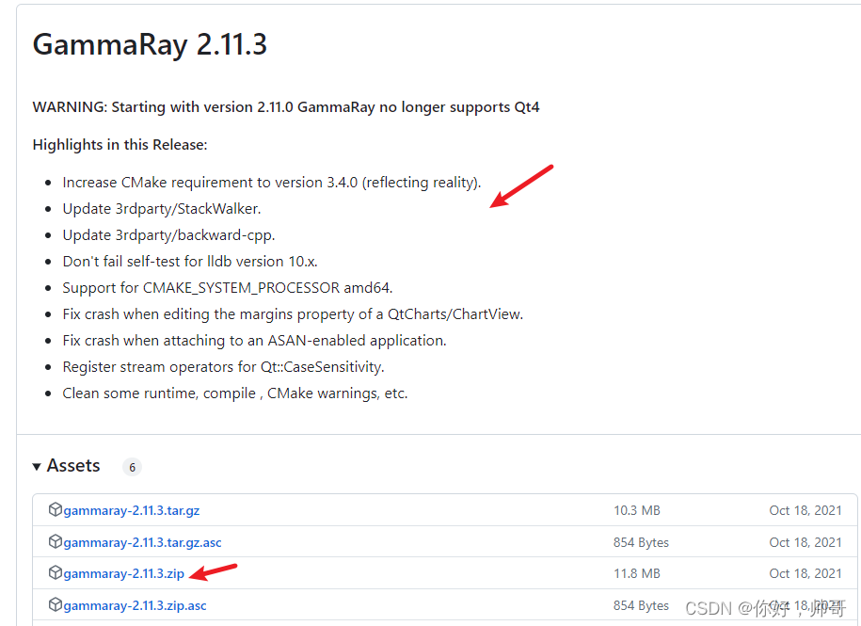Image resolution: width=861 pixels, height=626 pixels.
Task: Click the package icon beside gammaray-2.11.3.zip.asc
Action: [56, 604]
